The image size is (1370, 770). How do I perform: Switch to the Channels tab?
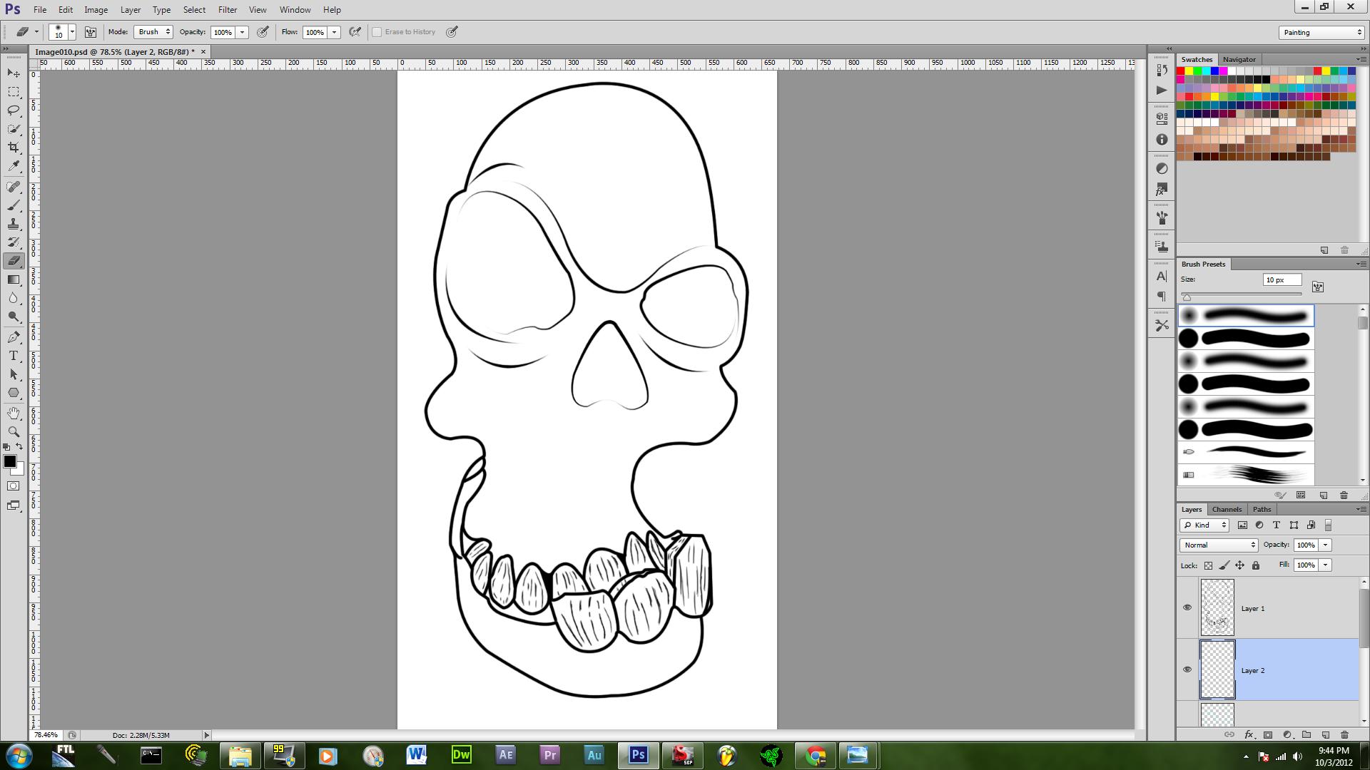(1227, 509)
